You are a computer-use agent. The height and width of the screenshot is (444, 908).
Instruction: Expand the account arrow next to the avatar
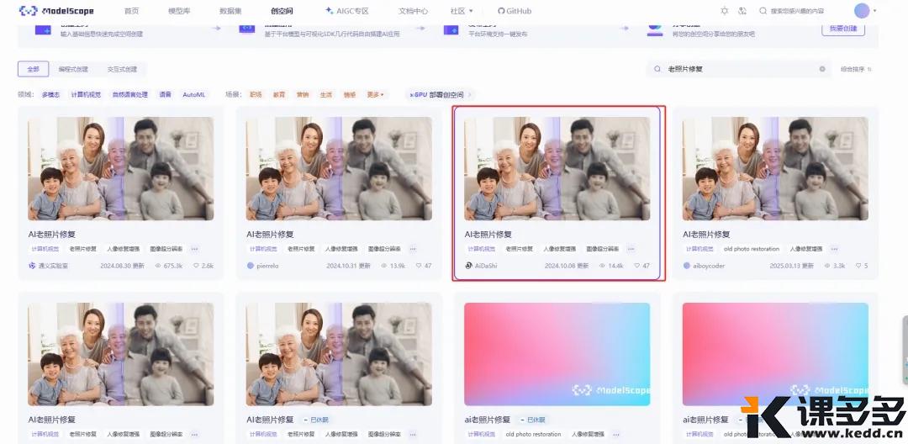click(x=874, y=11)
